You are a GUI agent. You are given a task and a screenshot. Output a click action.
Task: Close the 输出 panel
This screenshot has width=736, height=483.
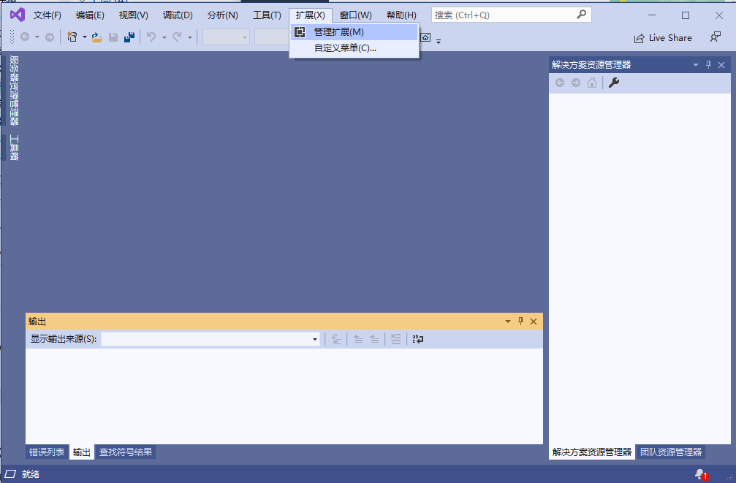534,322
